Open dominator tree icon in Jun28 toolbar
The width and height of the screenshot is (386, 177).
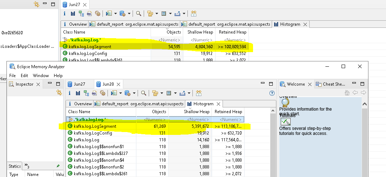(86, 93)
